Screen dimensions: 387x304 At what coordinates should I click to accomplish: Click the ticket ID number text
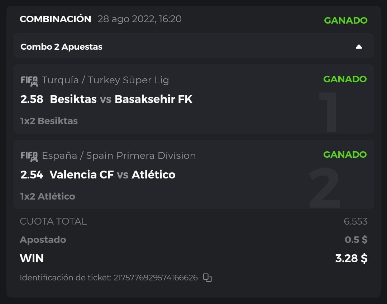[x=156, y=278]
